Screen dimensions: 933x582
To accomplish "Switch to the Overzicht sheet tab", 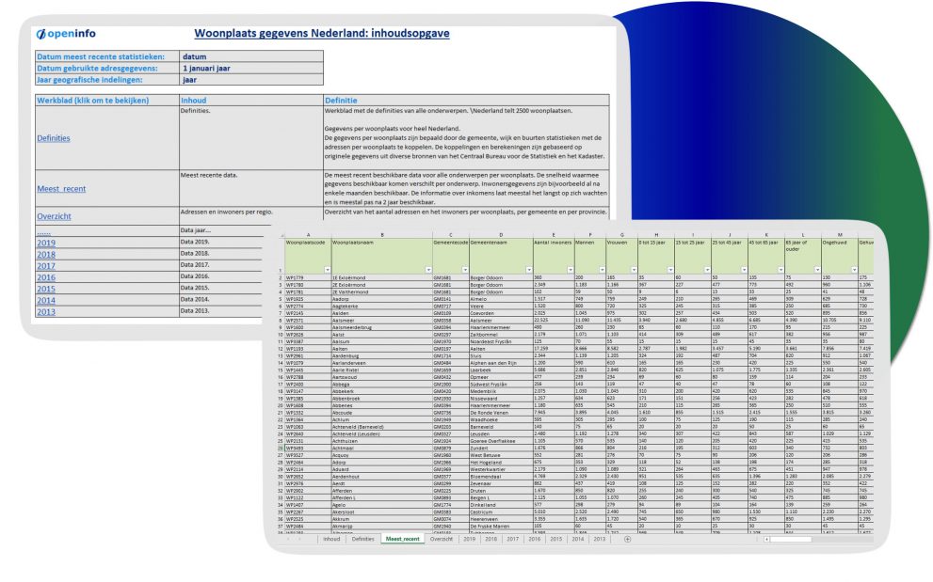I will click(x=442, y=539).
